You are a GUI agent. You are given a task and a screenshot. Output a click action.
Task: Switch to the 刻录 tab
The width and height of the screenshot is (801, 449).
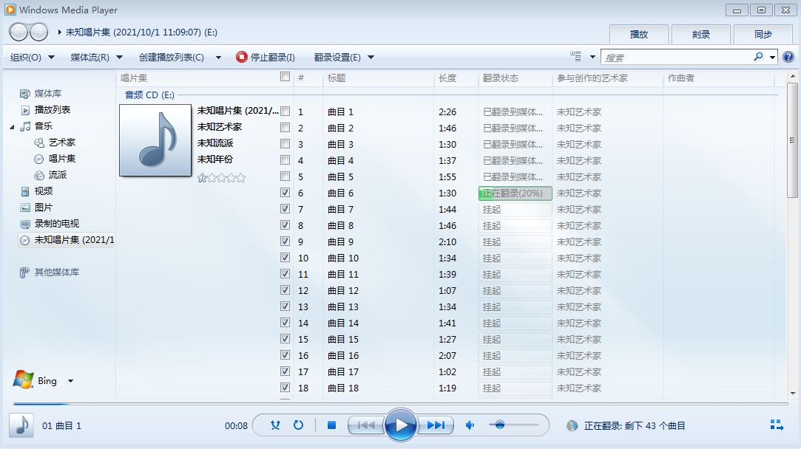click(700, 35)
